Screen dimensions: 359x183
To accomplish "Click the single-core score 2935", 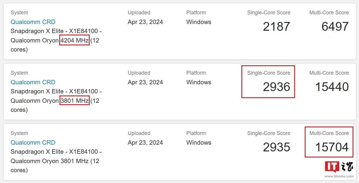I will tap(276, 147).
